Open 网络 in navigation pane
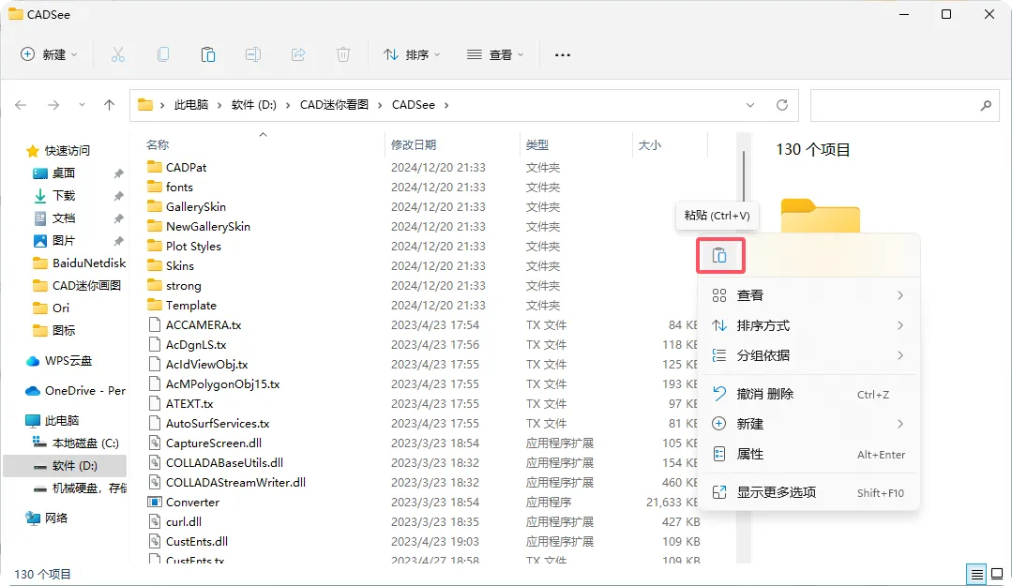 click(47, 518)
